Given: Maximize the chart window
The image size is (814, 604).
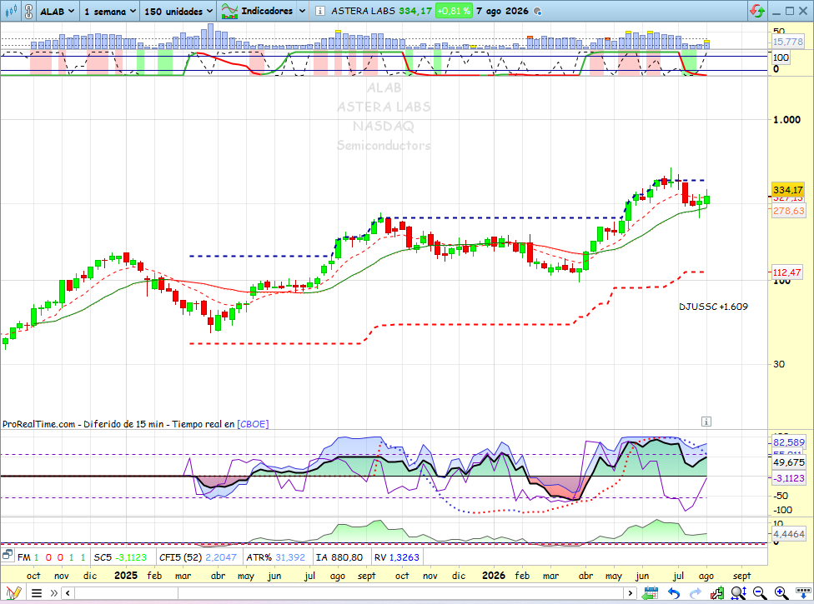Looking at the screenshot, I should coord(790,11).
